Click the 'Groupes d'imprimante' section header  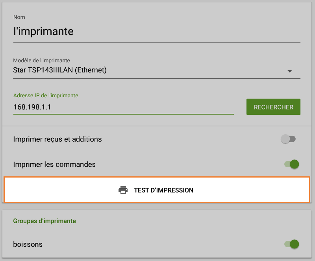(x=44, y=221)
